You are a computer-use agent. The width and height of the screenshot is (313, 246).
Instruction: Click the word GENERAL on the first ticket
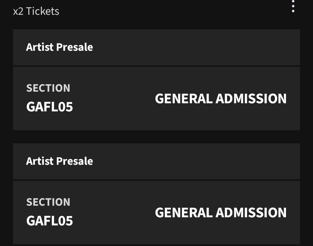point(184,99)
